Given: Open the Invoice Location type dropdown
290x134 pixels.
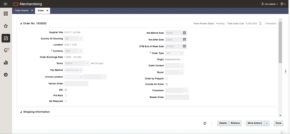Looking at the screenshot, I should 74,77.
